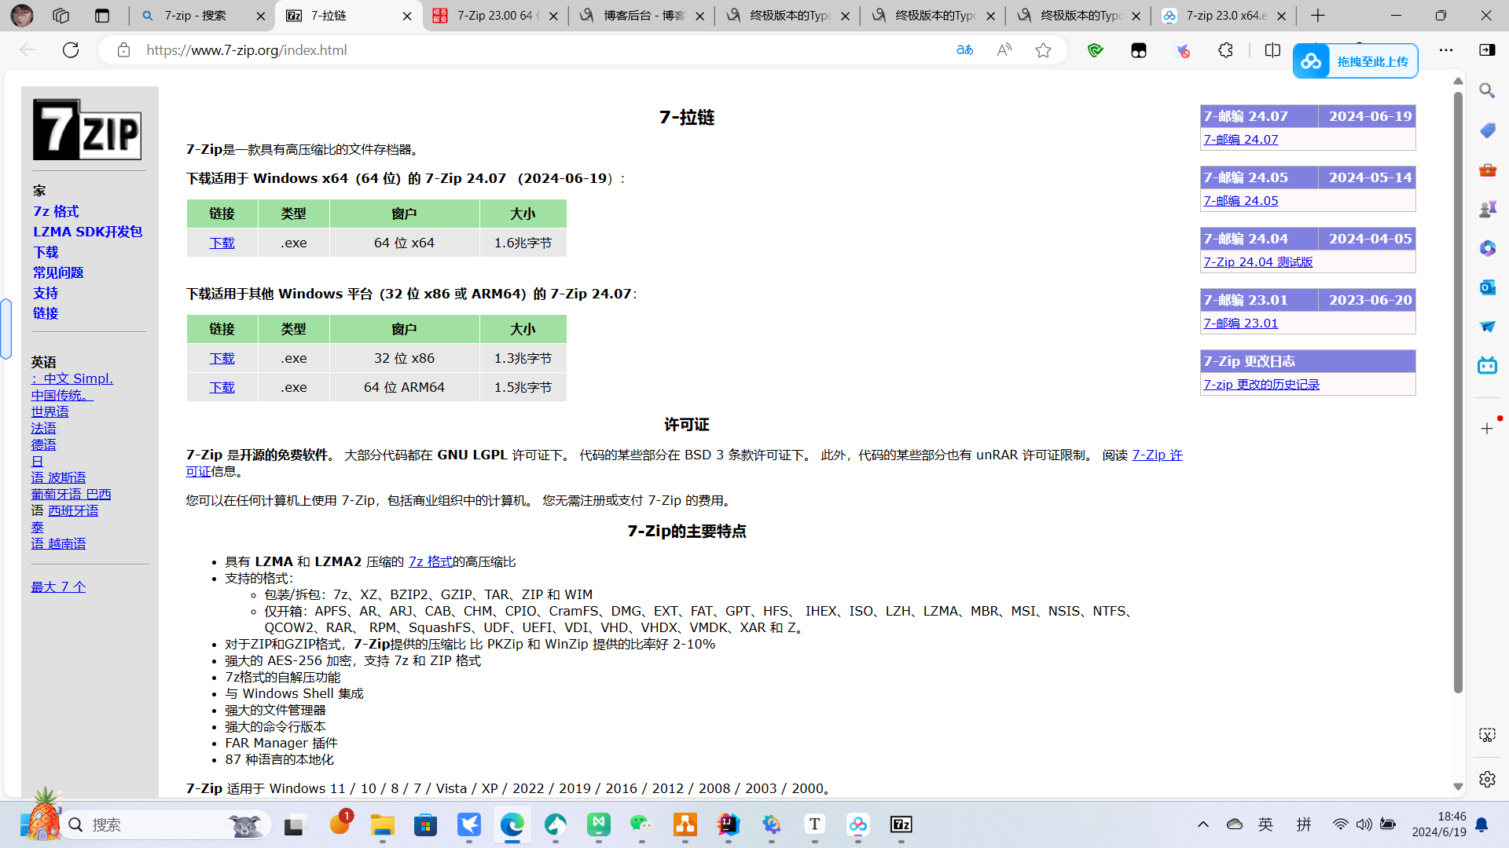Open the 7-Zip 24.04 测试版 link
Viewport: 1509px width, 848px height.
coord(1258,261)
